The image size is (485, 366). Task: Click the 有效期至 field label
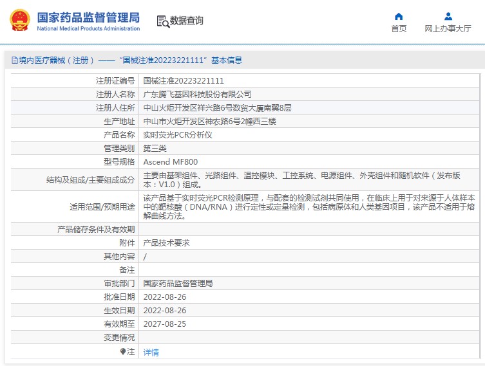tap(119, 324)
